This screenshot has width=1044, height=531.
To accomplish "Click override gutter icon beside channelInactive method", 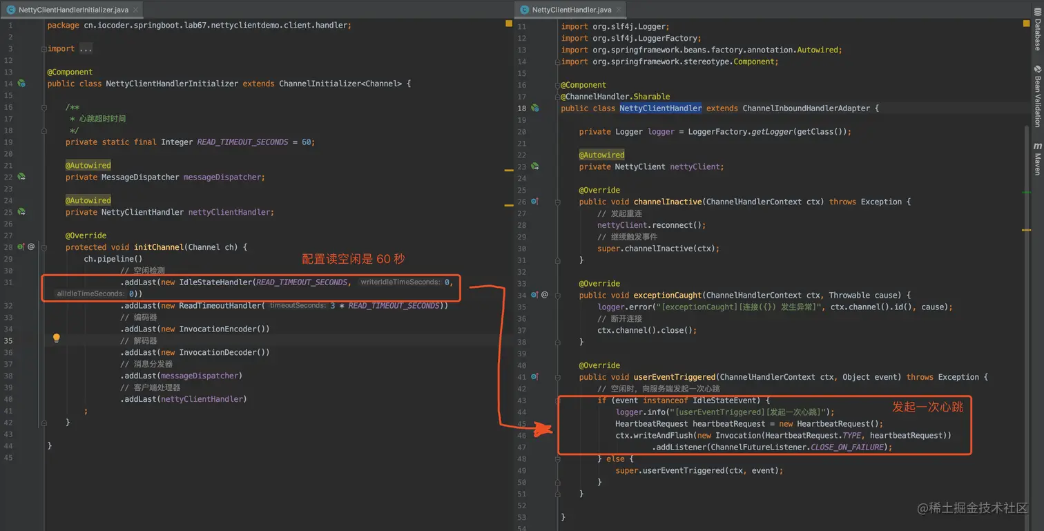I will [x=534, y=202].
